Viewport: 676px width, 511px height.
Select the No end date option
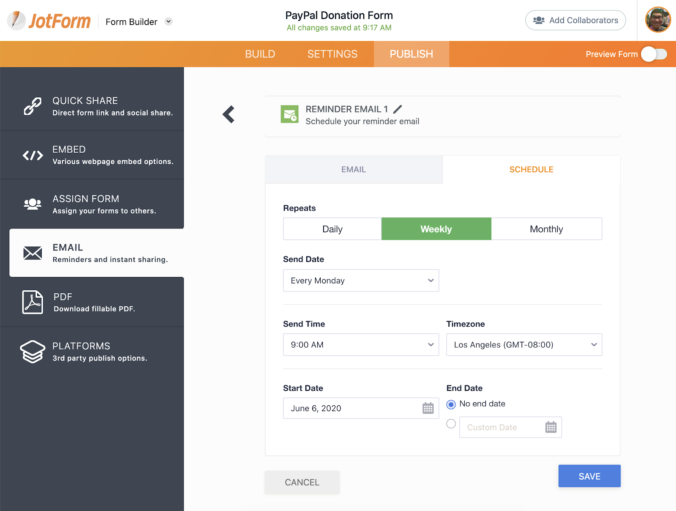pos(451,404)
